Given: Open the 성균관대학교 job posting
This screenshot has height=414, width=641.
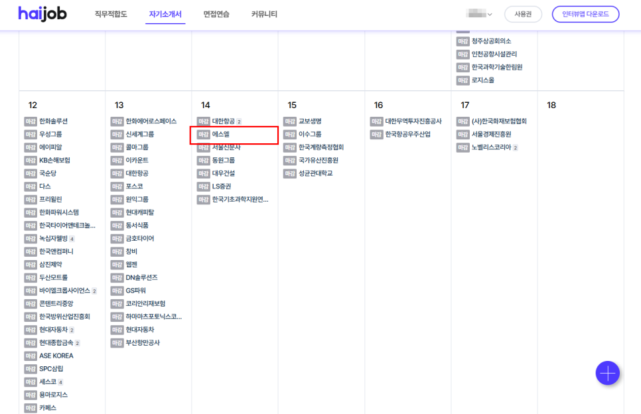Looking at the screenshot, I should tap(315, 174).
